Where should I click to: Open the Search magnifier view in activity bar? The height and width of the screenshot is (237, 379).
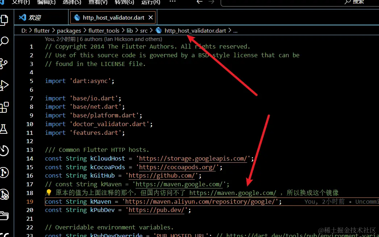4,41
